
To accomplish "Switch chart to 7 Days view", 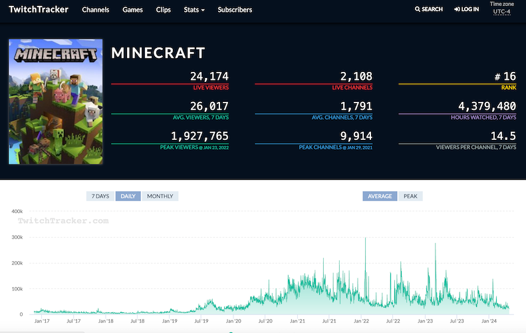I will click(100, 196).
